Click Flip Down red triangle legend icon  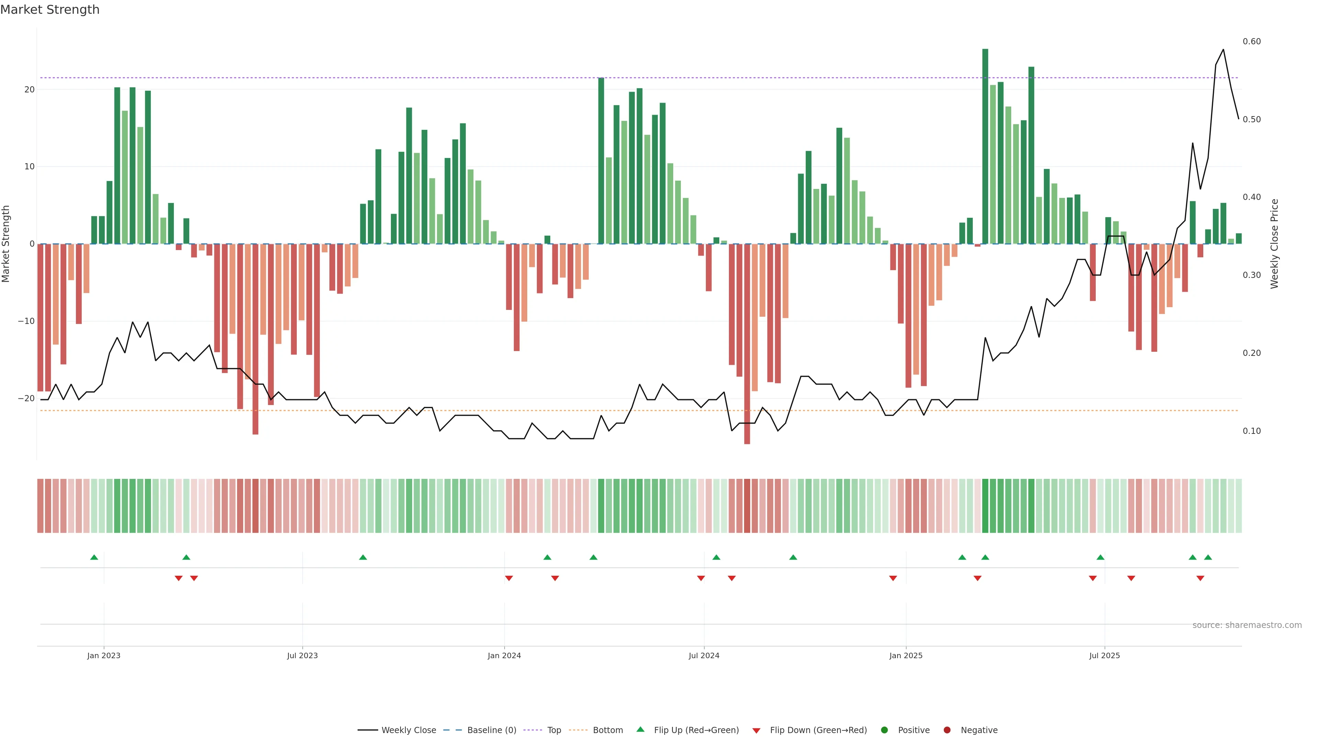(756, 731)
